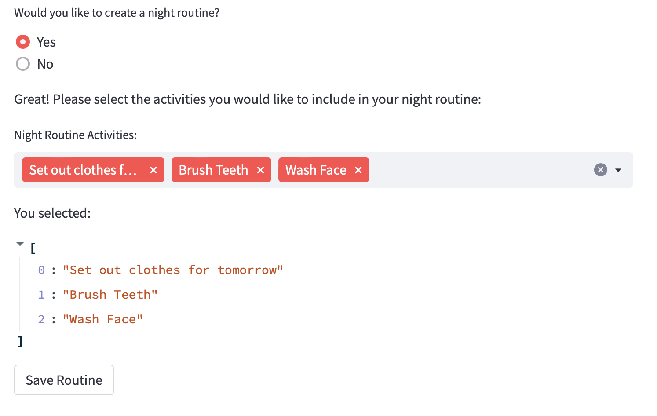This screenshot has width=657, height=416.
Task: Click the Save Routine button
Action: pos(64,380)
